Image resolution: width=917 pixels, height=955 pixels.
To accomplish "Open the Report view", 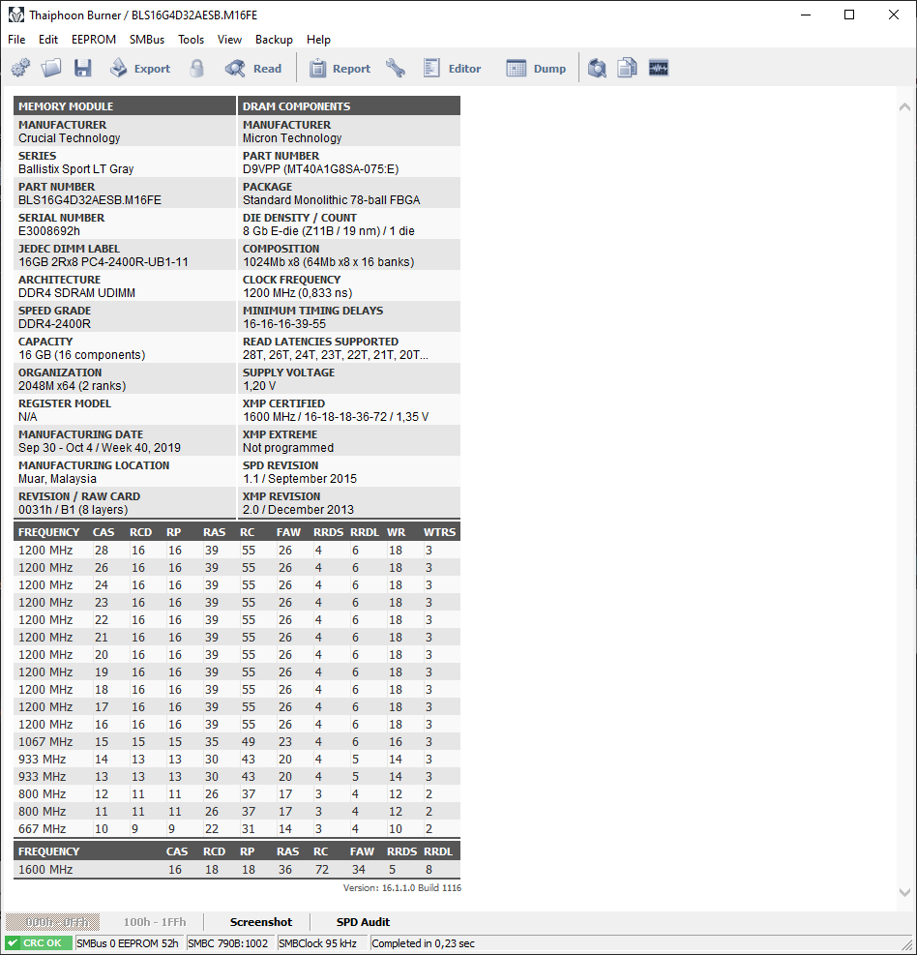I will [x=340, y=68].
